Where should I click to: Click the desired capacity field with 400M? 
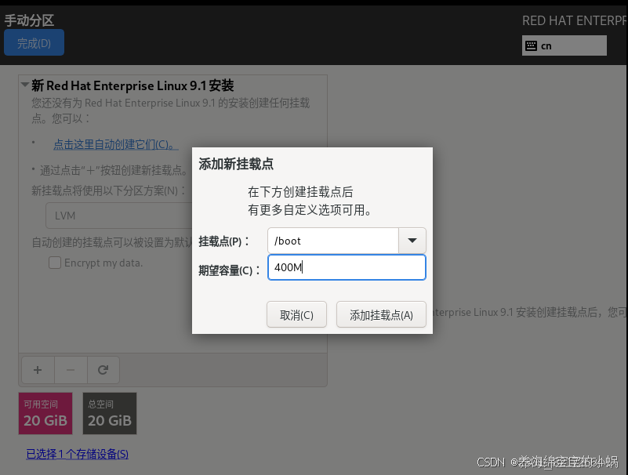pos(347,267)
